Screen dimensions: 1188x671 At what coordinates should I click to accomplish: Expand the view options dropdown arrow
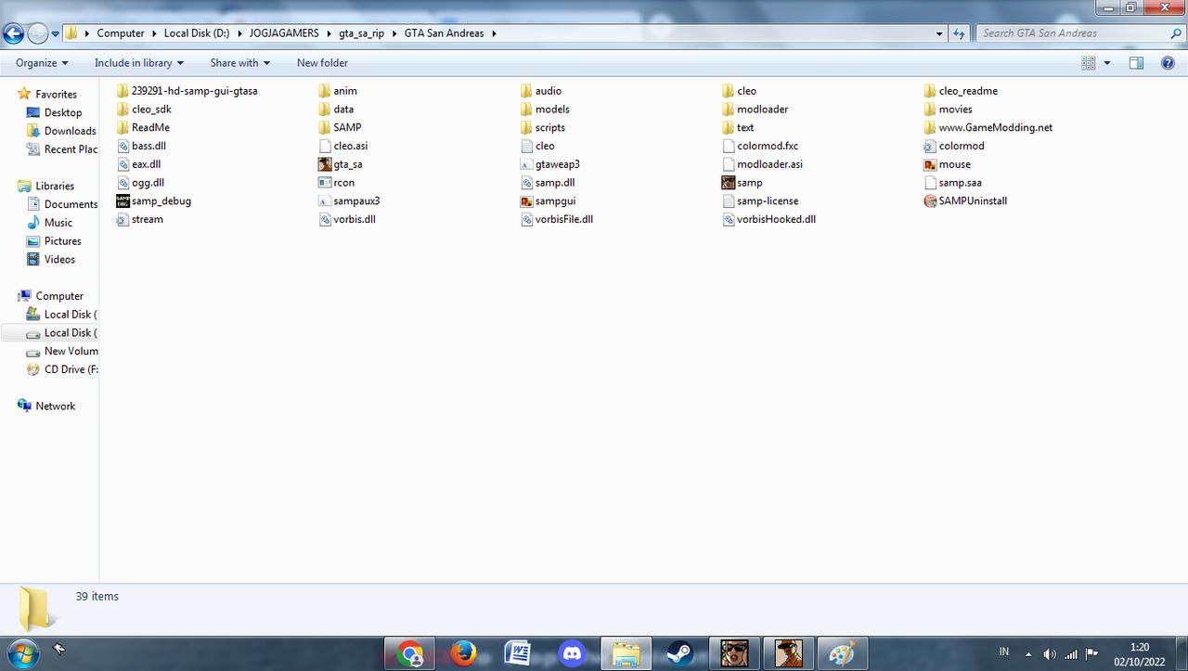1107,63
